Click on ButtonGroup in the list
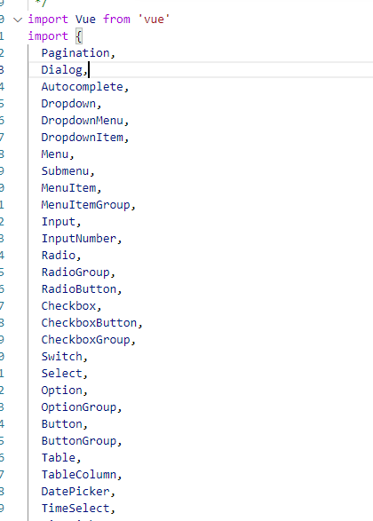Screen dimensions: 373x521 coord(79,441)
